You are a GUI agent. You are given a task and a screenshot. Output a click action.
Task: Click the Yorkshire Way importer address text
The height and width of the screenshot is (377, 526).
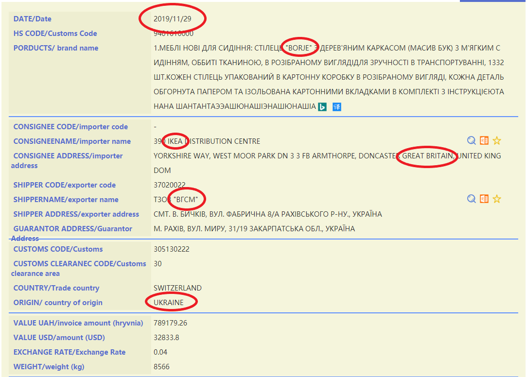tap(327, 163)
